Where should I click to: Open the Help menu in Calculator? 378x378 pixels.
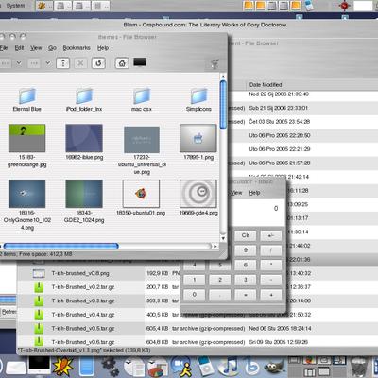tap(254, 193)
